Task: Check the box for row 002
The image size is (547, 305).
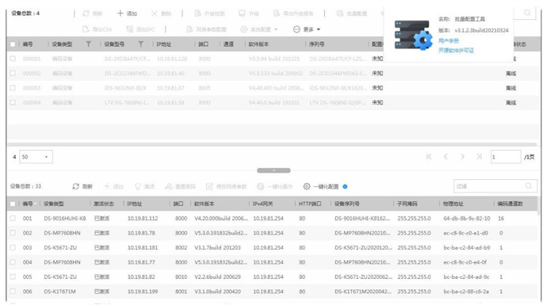Action: (x=13, y=233)
